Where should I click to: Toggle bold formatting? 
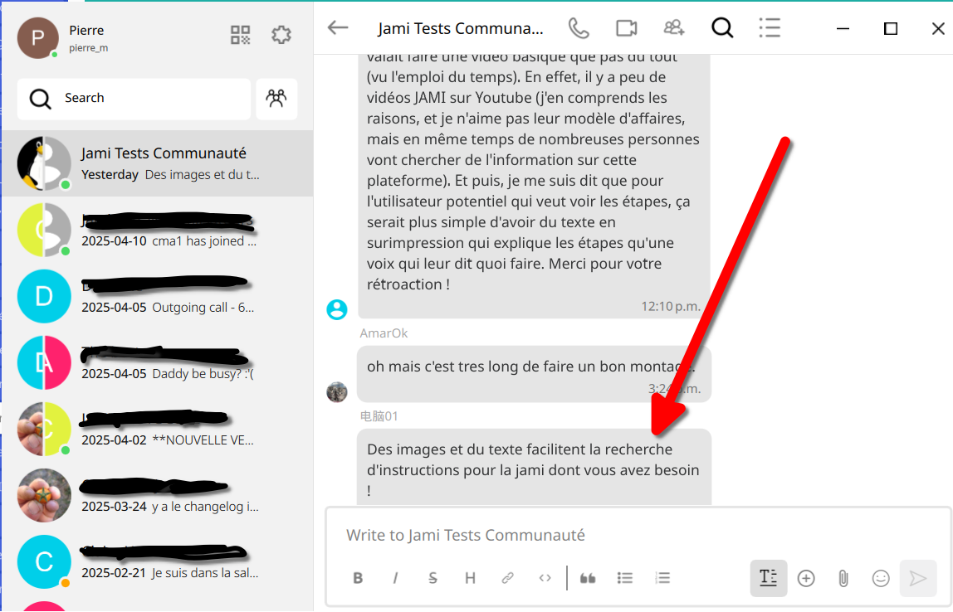[x=358, y=578]
